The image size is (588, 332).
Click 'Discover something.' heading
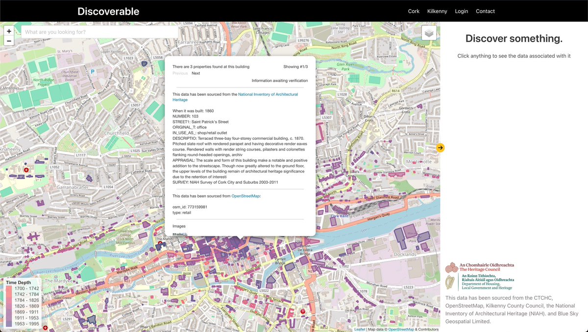514,39
